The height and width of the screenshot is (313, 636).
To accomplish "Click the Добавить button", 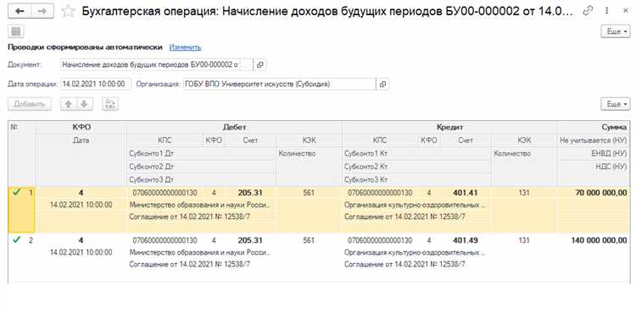I will pyautogui.click(x=29, y=104).
